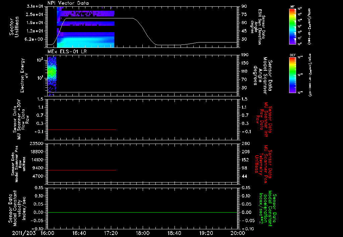Select the "NPI Vector Data" panel title

pyautogui.click(x=68, y=3)
